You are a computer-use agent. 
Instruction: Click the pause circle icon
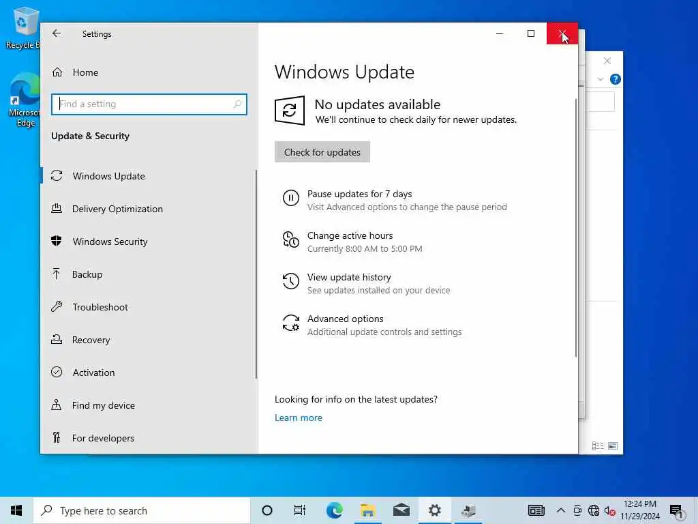tap(290, 197)
